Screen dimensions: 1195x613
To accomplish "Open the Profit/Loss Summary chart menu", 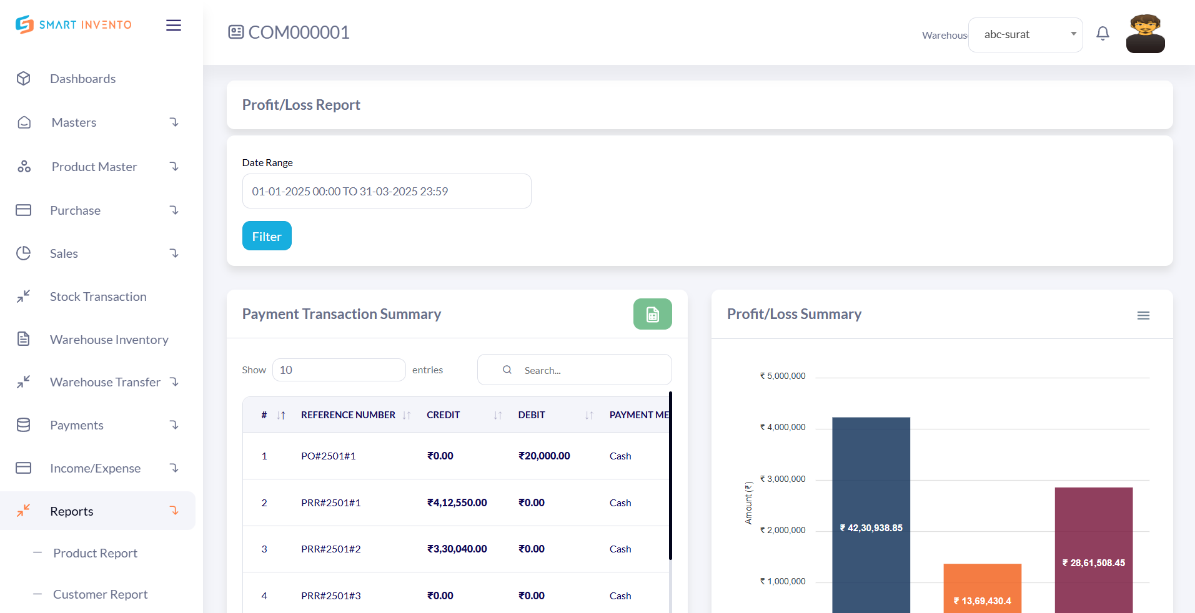I will (1143, 316).
